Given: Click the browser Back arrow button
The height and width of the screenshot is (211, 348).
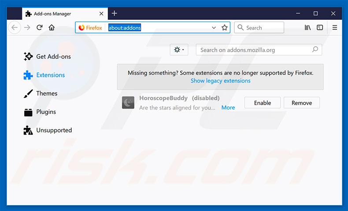Looking at the screenshot, I should [x=15, y=27].
